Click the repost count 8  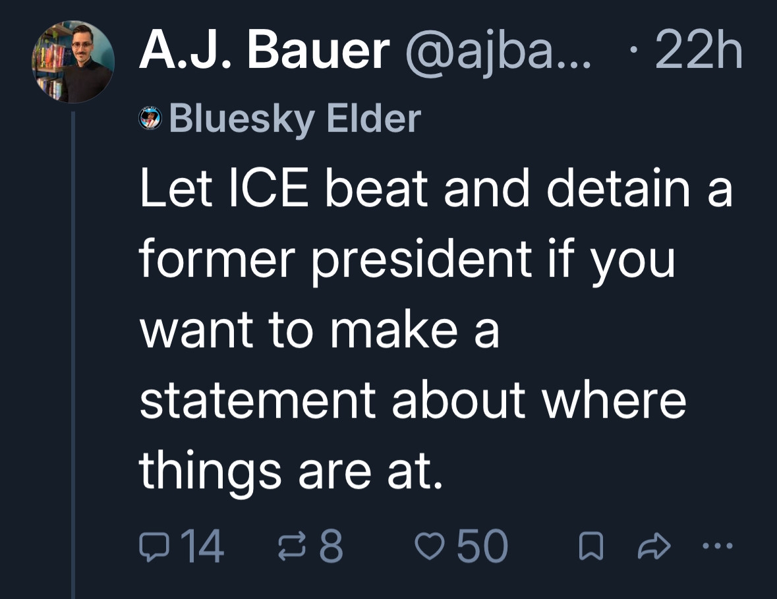pos(331,546)
